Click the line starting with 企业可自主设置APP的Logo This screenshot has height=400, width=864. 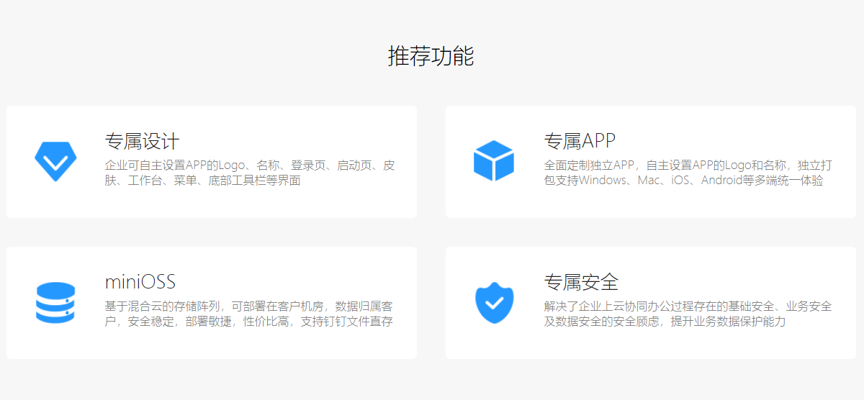pos(250,165)
